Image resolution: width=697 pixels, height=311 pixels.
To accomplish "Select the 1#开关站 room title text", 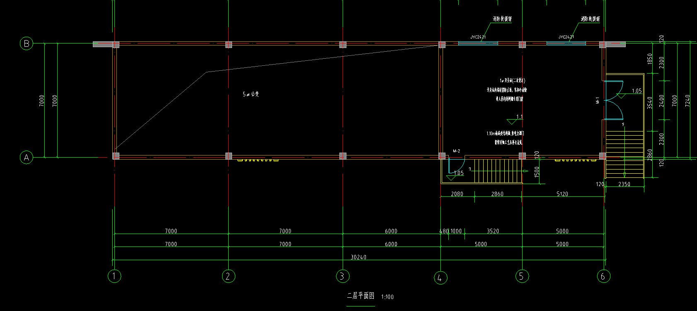I will 512,81.
